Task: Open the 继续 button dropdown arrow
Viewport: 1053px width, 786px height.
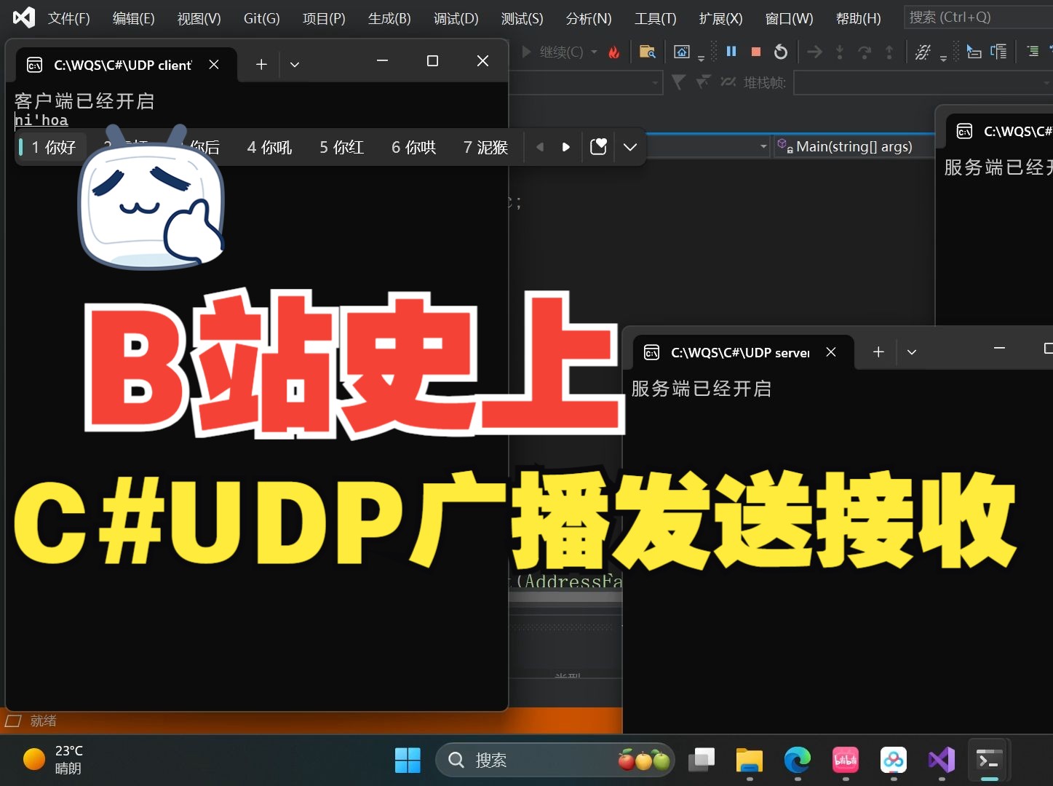Action: pyautogui.click(x=594, y=52)
